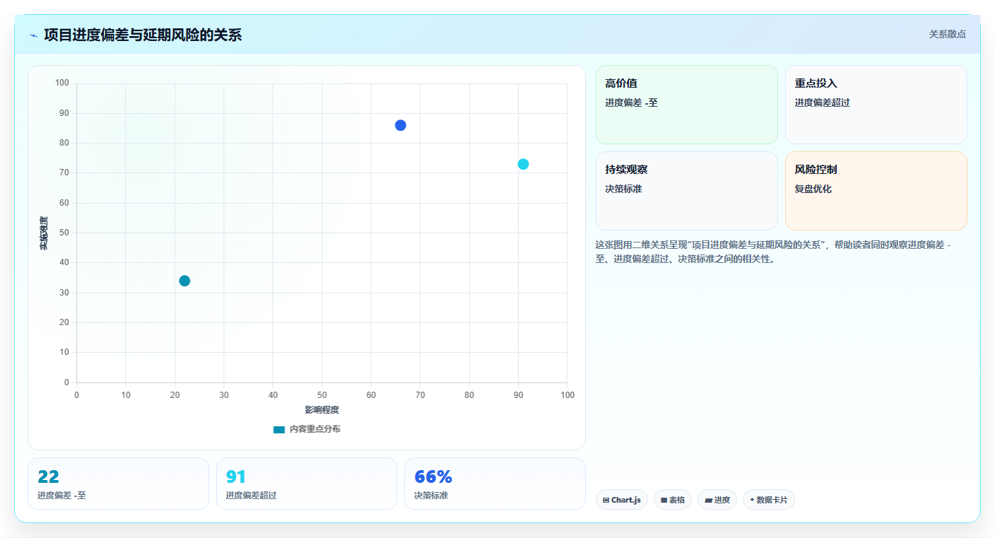The width and height of the screenshot is (995, 538).
Task: Select the teal scatter point near 34
Action: point(184,281)
